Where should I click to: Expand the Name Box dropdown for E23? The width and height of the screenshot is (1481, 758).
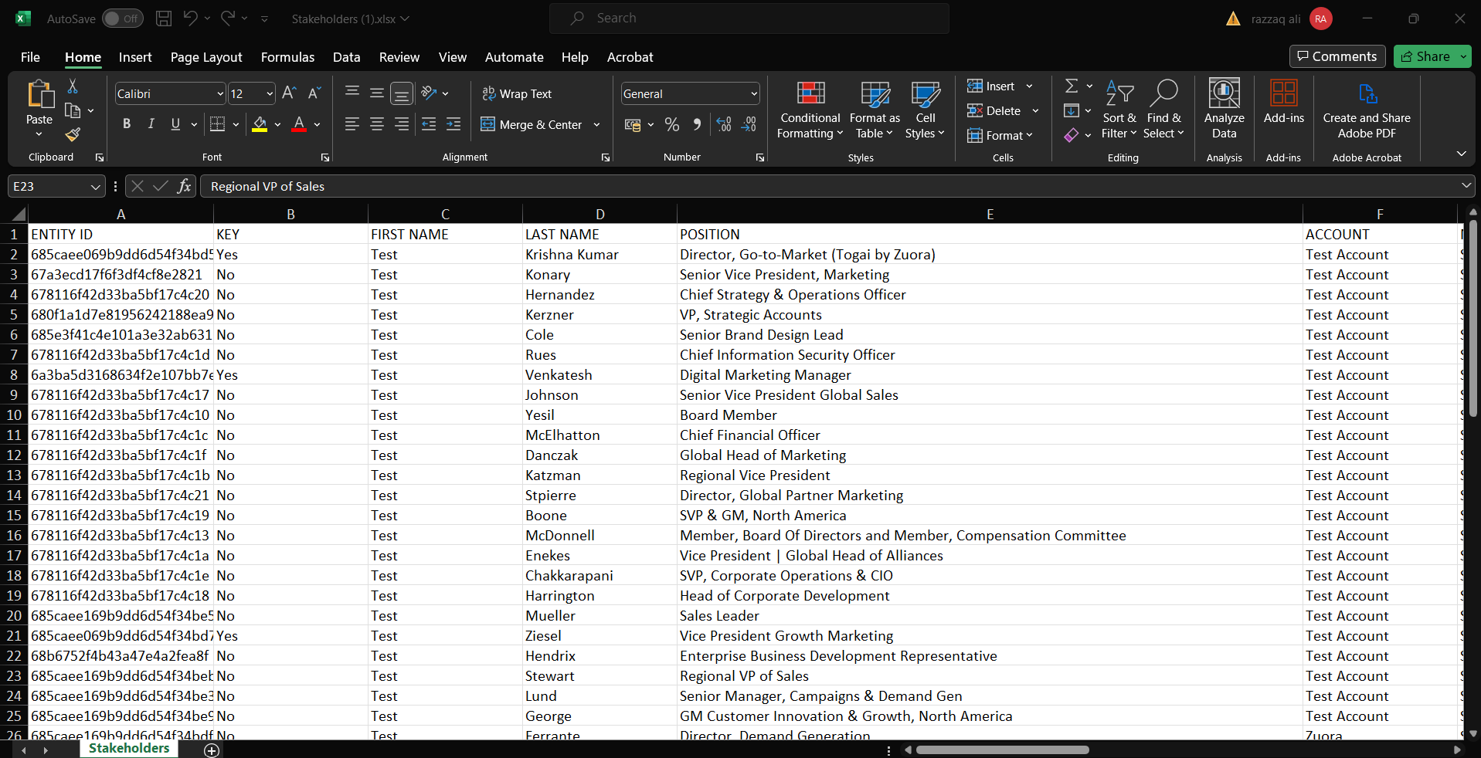click(x=95, y=186)
